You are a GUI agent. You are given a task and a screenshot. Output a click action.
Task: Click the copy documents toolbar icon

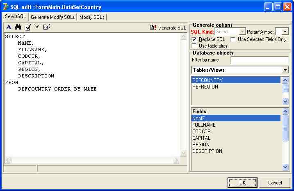[46, 27]
